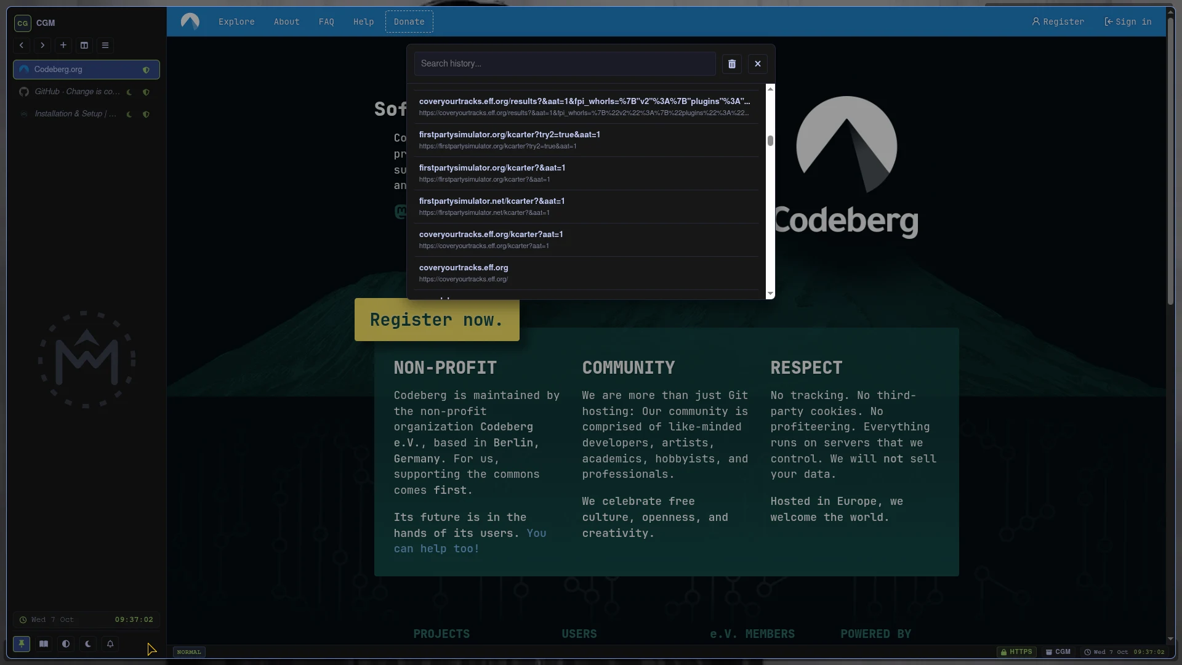Click the Donate button
Viewport: 1182px width, 665px height.
click(x=409, y=22)
